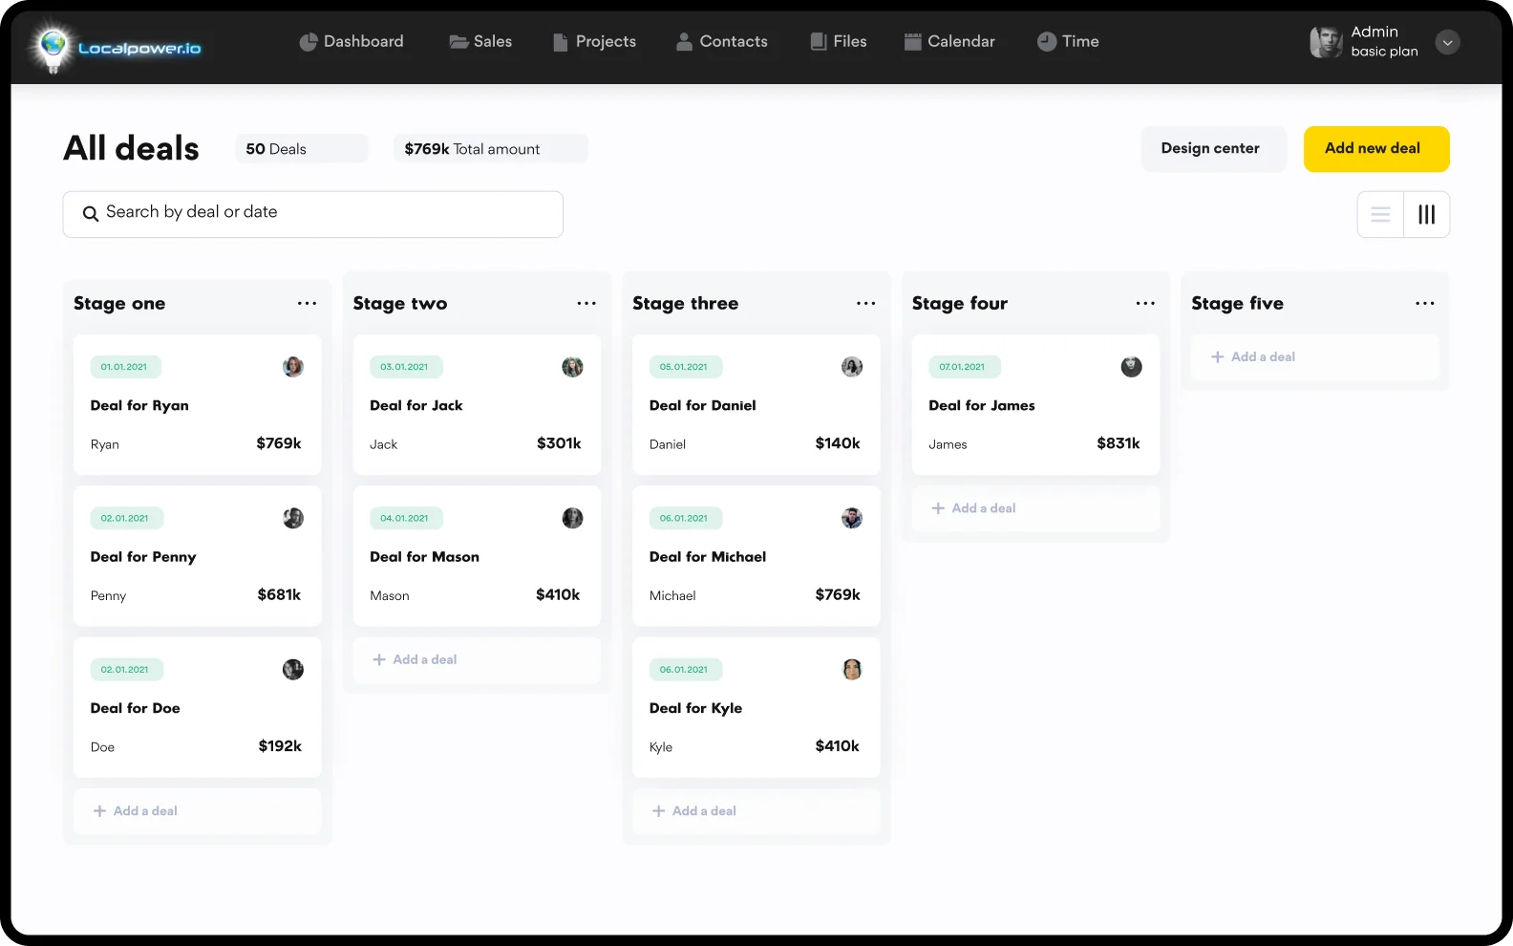Viewport: 1513px width, 946px height.
Task: Open the Design center
Action: click(1210, 149)
